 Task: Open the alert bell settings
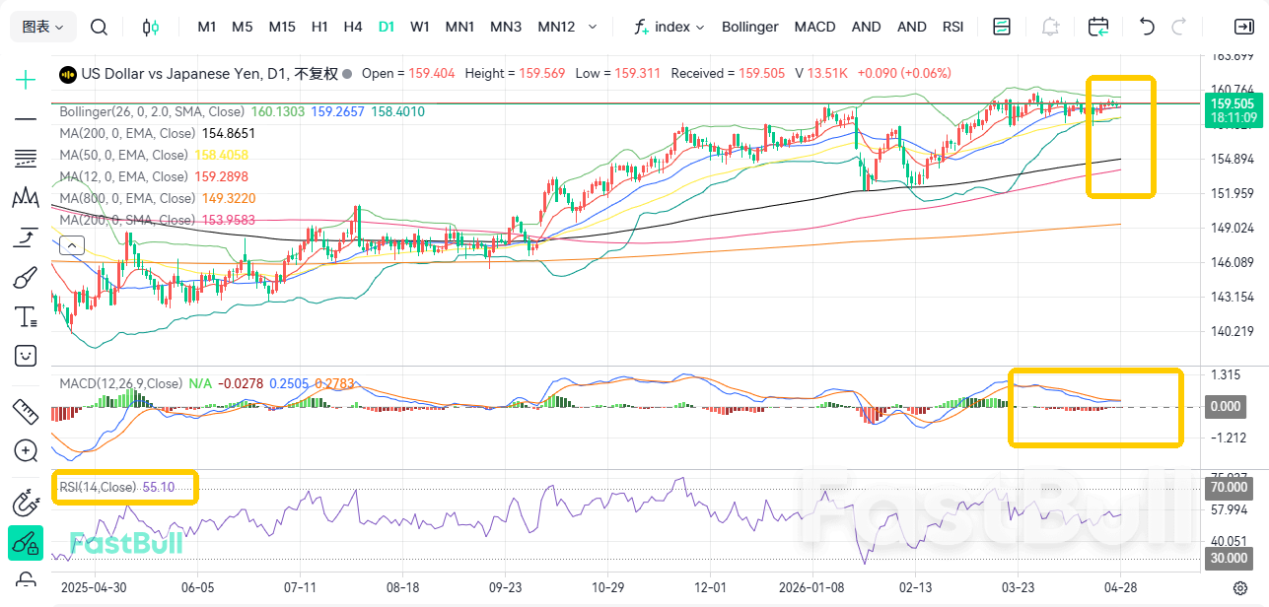(1050, 28)
